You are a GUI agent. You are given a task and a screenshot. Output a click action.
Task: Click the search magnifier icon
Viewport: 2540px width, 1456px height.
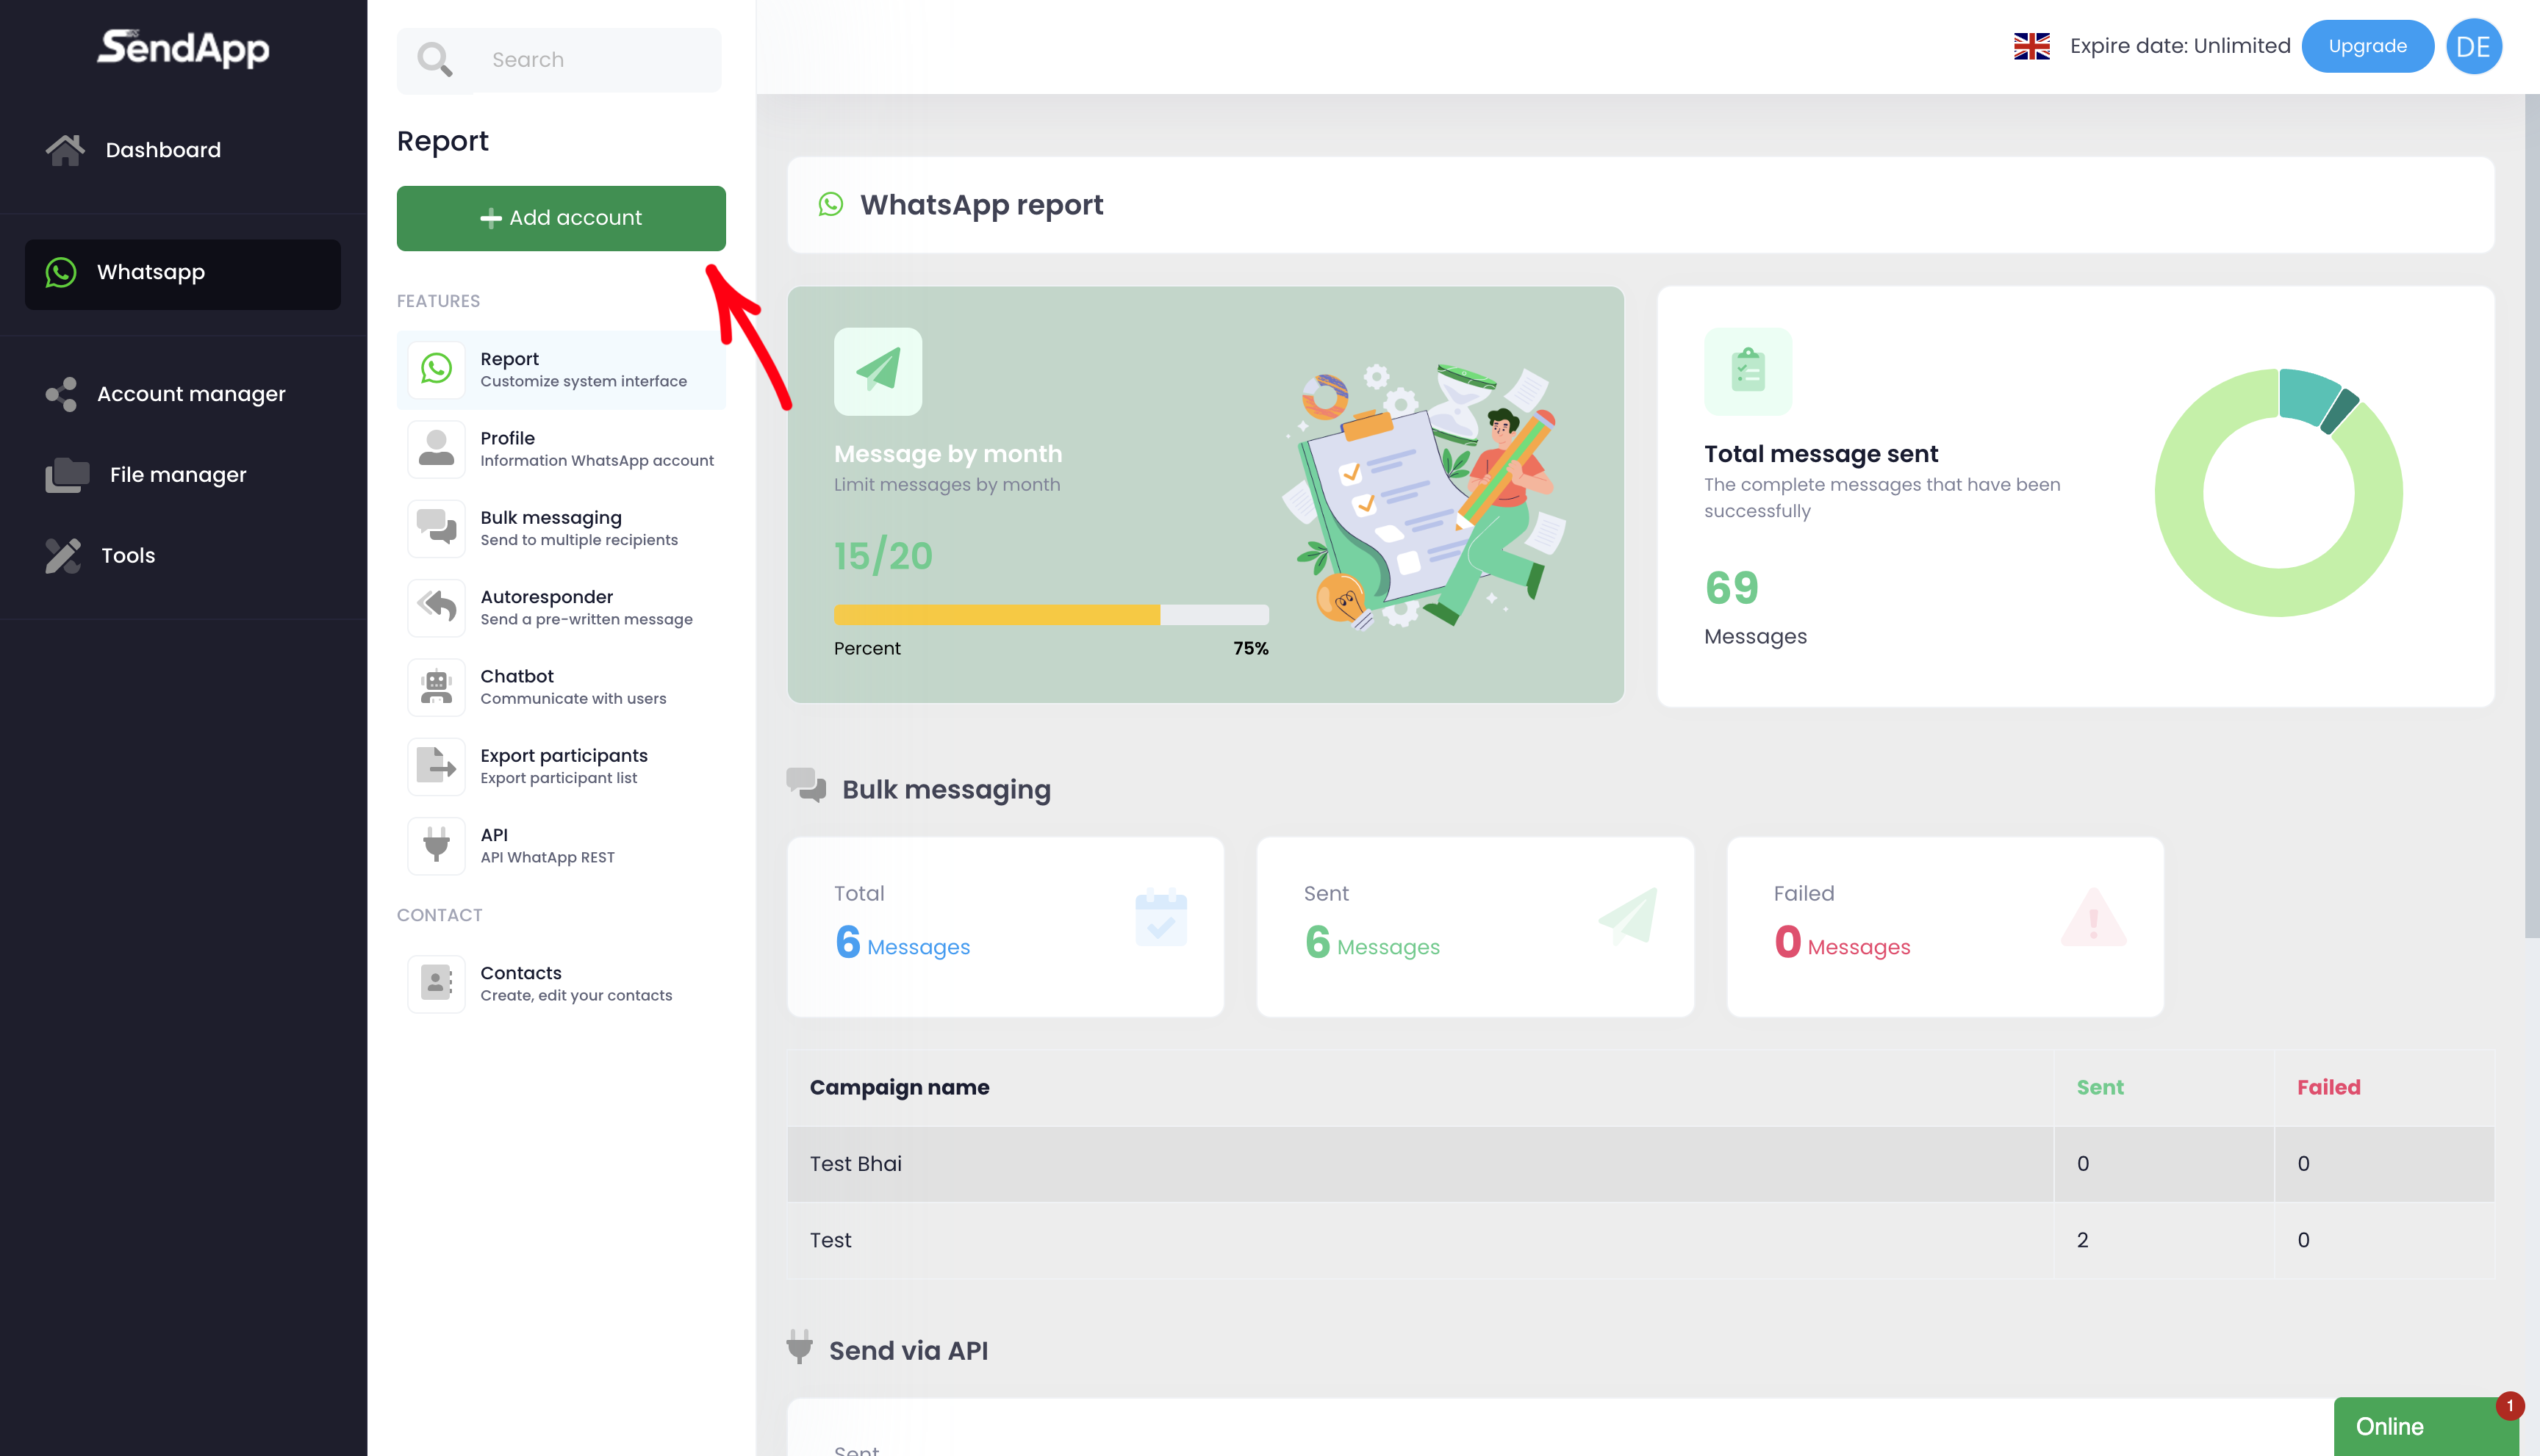click(x=434, y=60)
